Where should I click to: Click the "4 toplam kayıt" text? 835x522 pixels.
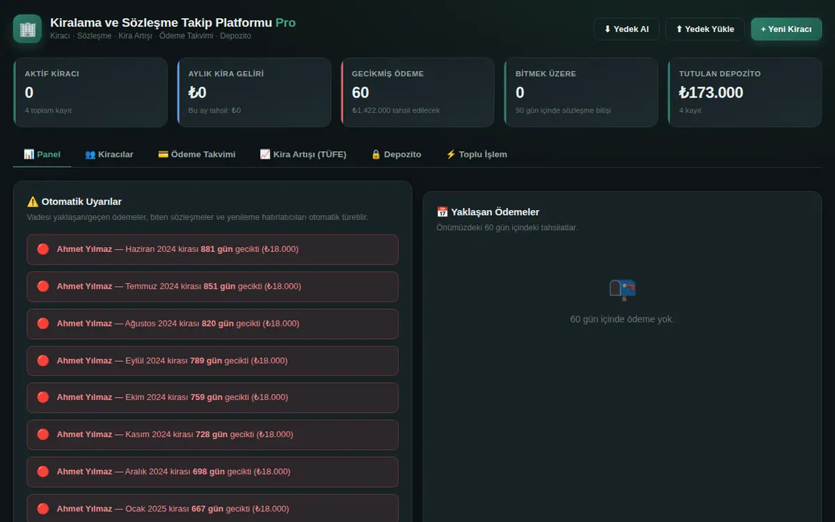click(48, 110)
